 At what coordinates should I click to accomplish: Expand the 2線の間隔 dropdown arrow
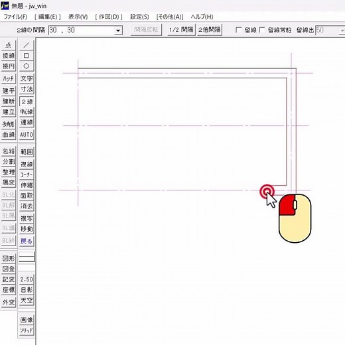(x=118, y=31)
